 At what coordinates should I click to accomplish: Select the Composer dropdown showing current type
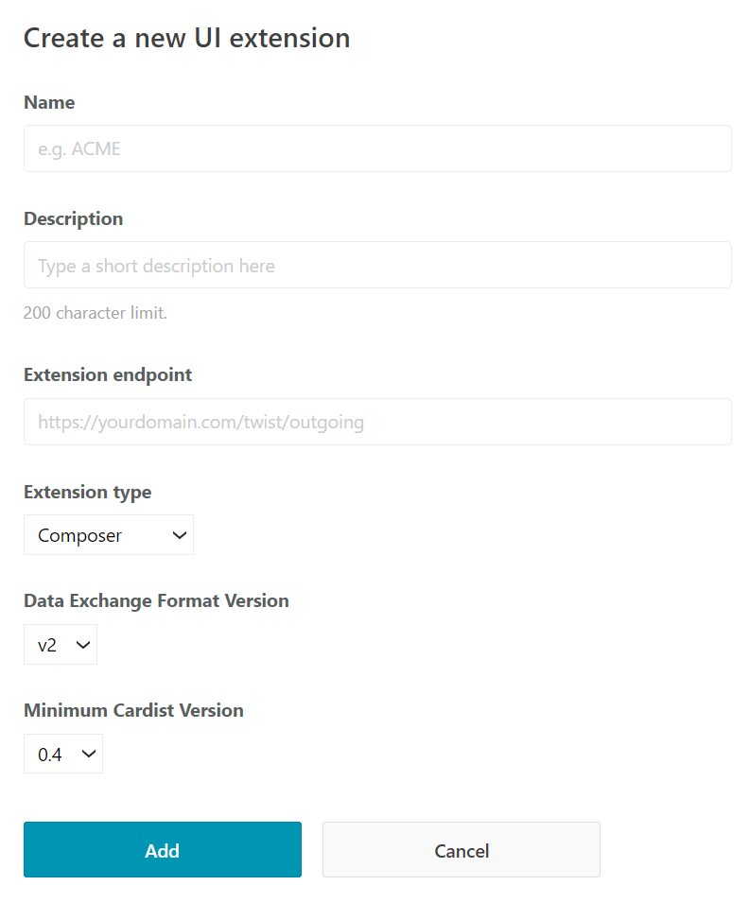click(x=108, y=534)
